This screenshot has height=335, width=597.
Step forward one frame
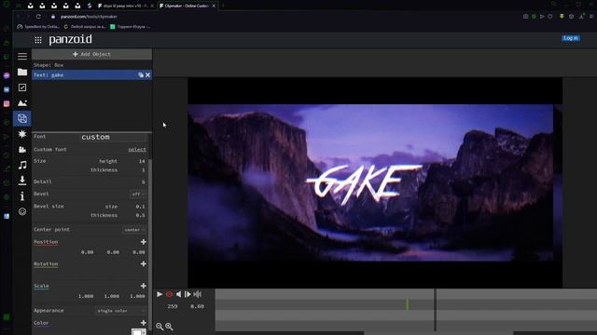[187, 294]
